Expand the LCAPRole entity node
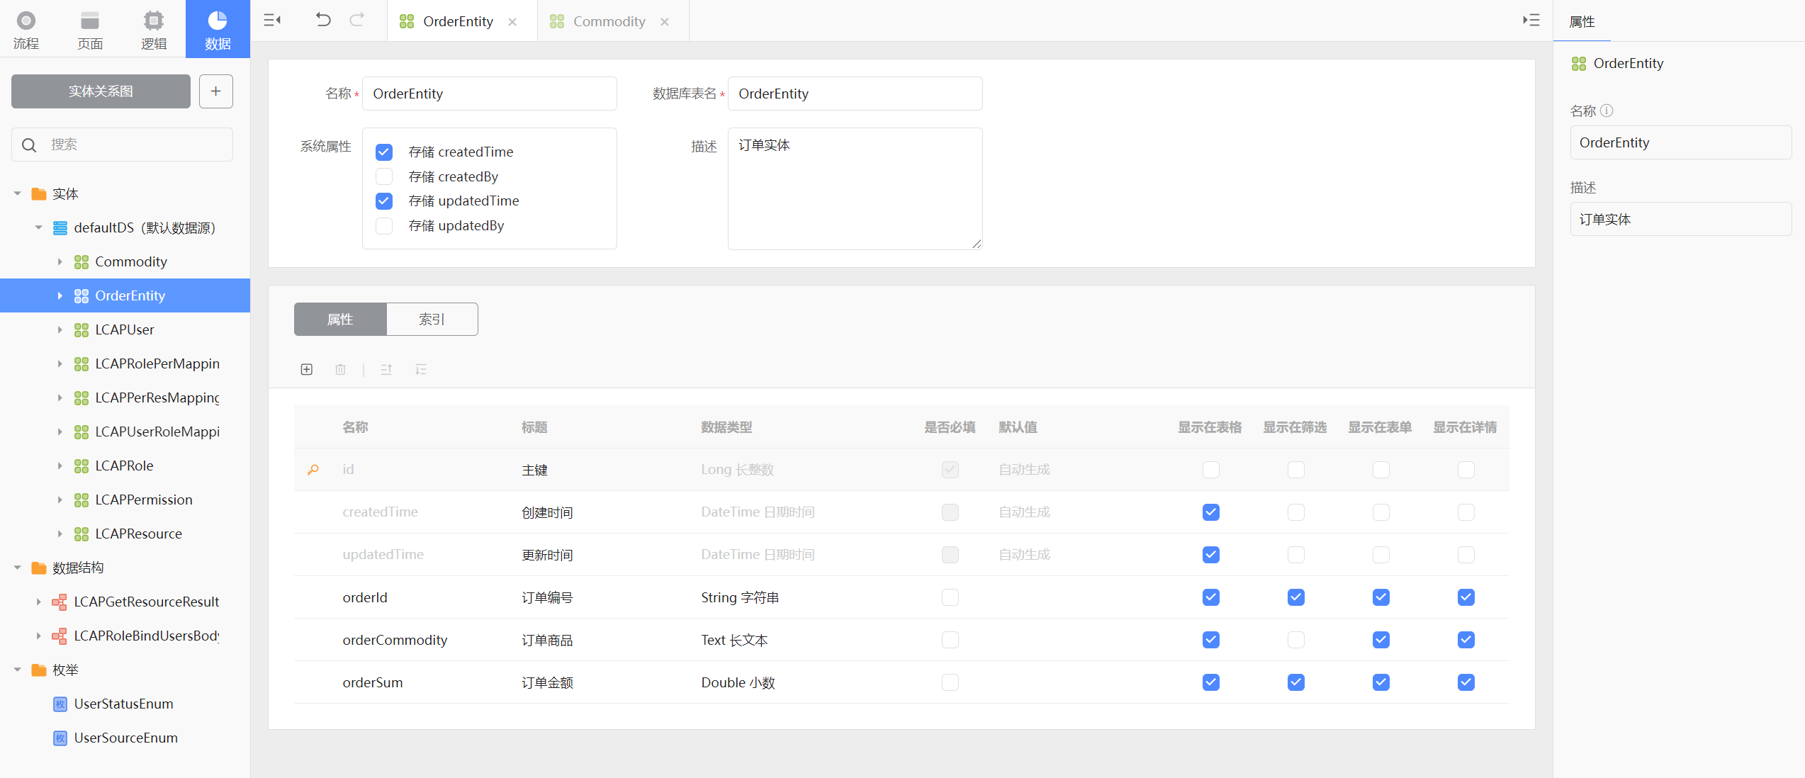 (60, 466)
